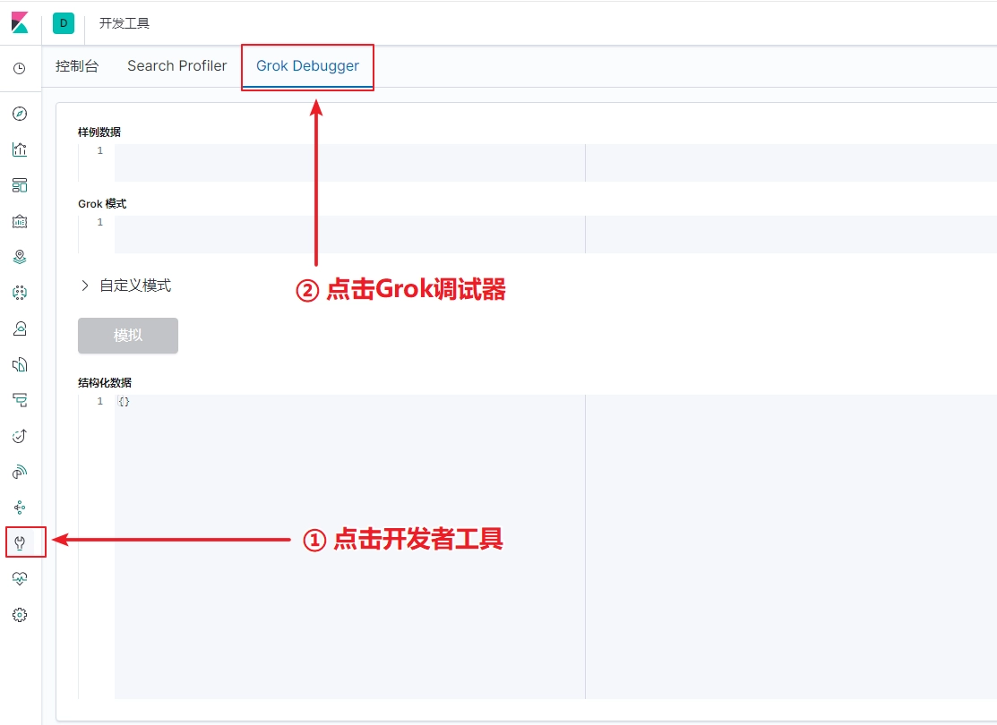Open Logs icon in sidebar
This screenshot has height=725, width=997.
coord(20,364)
